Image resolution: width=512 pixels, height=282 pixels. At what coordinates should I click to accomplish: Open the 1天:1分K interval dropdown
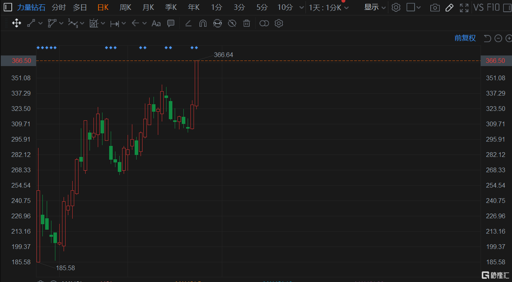point(328,7)
